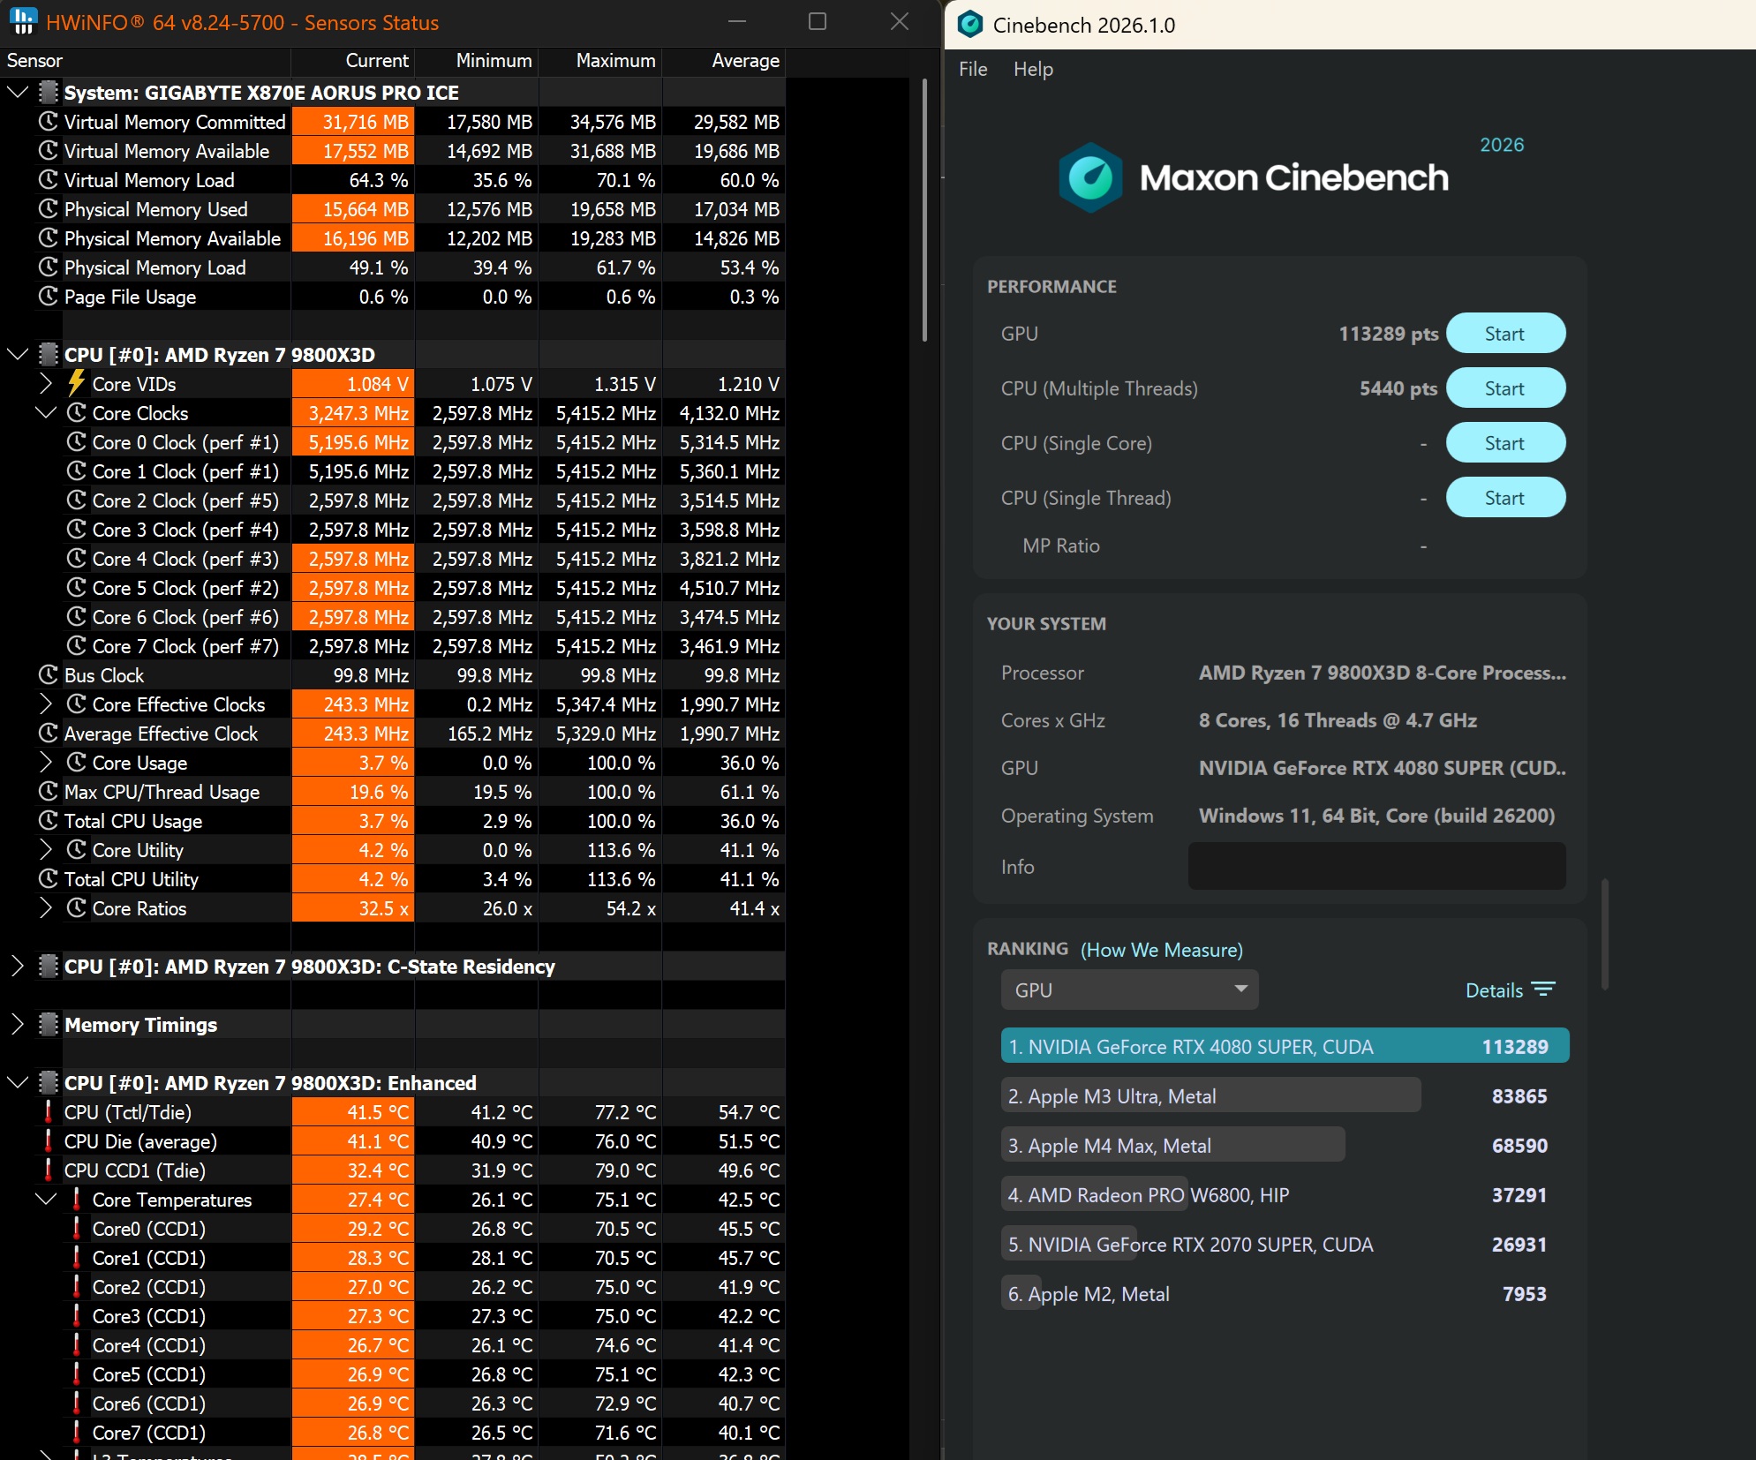Screen dimensions: 1756x1460
Task: Open the GPU ranking dropdown
Action: [x=1129, y=990]
